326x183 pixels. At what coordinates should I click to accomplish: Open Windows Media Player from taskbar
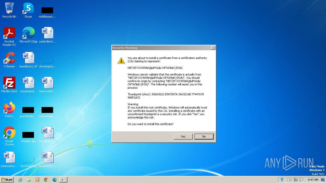[x=37, y=180]
